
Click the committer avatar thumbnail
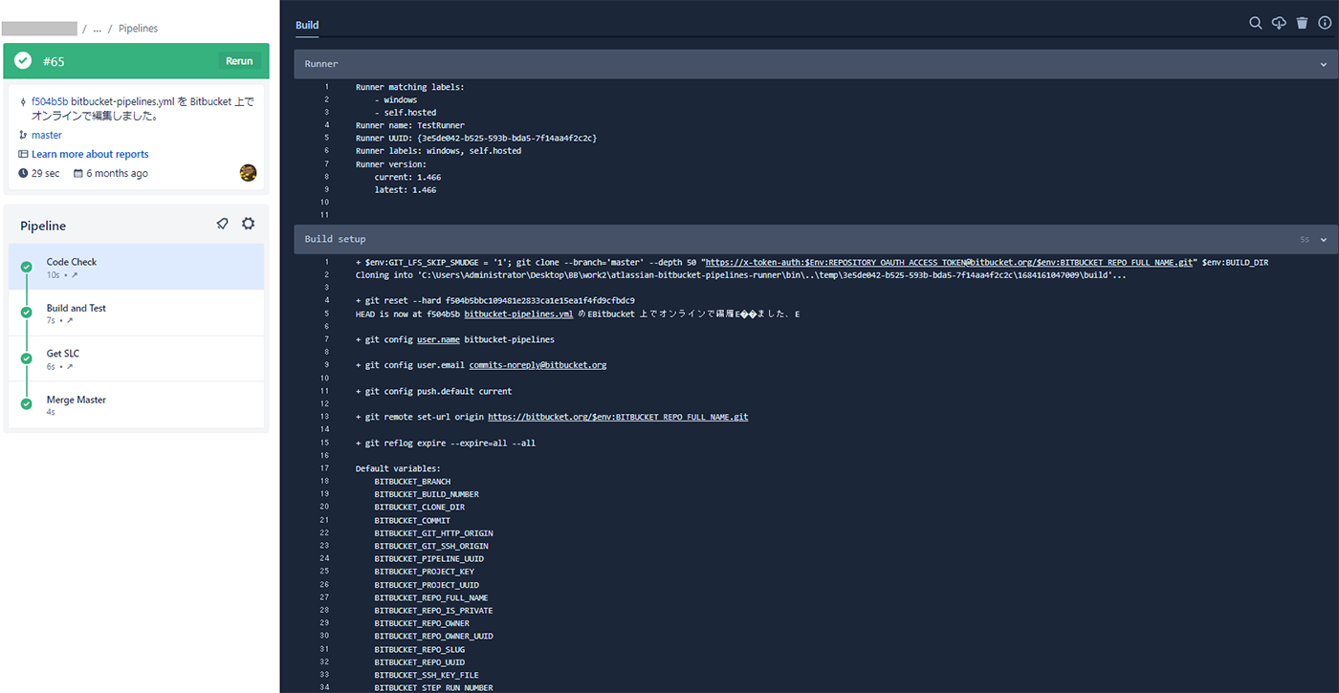coord(248,173)
